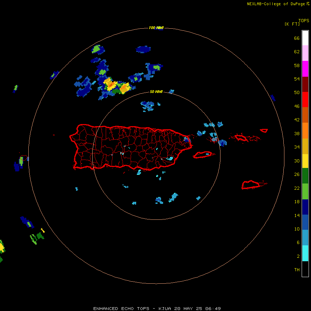Select the medium blue legend swatch
The height and width of the screenshot is (311, 311).
305,222
